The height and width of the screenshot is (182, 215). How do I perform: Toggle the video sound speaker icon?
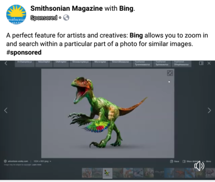coord(199,166)
